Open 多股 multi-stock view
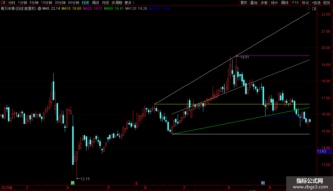Image resolution: width=333 pixels, height=191 pixels. 264,3
